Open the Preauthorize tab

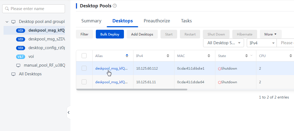[x=157, y=21]
